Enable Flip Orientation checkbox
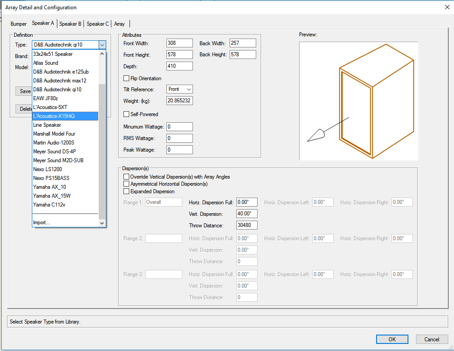 pos(127,78)
